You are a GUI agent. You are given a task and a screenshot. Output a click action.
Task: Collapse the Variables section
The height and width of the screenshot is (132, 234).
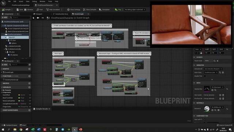tap(2, 87)
